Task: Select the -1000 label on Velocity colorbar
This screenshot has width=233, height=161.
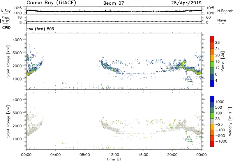Action: [221, 141]
